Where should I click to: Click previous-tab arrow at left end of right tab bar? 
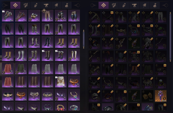93,5
